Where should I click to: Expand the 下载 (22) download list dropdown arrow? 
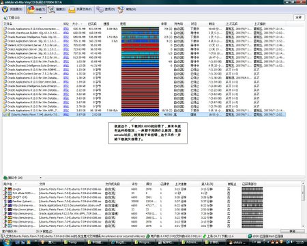point(41,18)
